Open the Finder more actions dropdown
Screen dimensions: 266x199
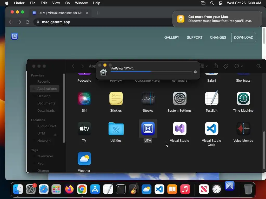238,66
